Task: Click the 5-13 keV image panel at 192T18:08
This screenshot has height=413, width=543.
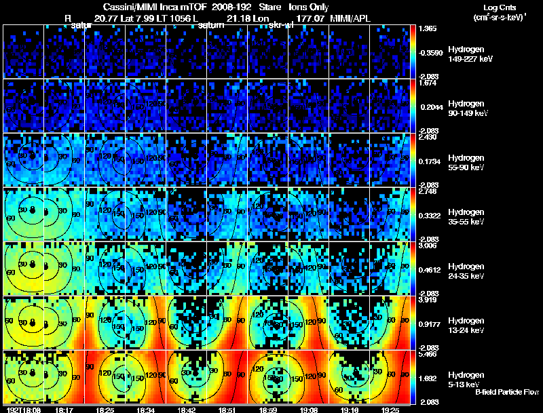Action: tap(24, 377)
